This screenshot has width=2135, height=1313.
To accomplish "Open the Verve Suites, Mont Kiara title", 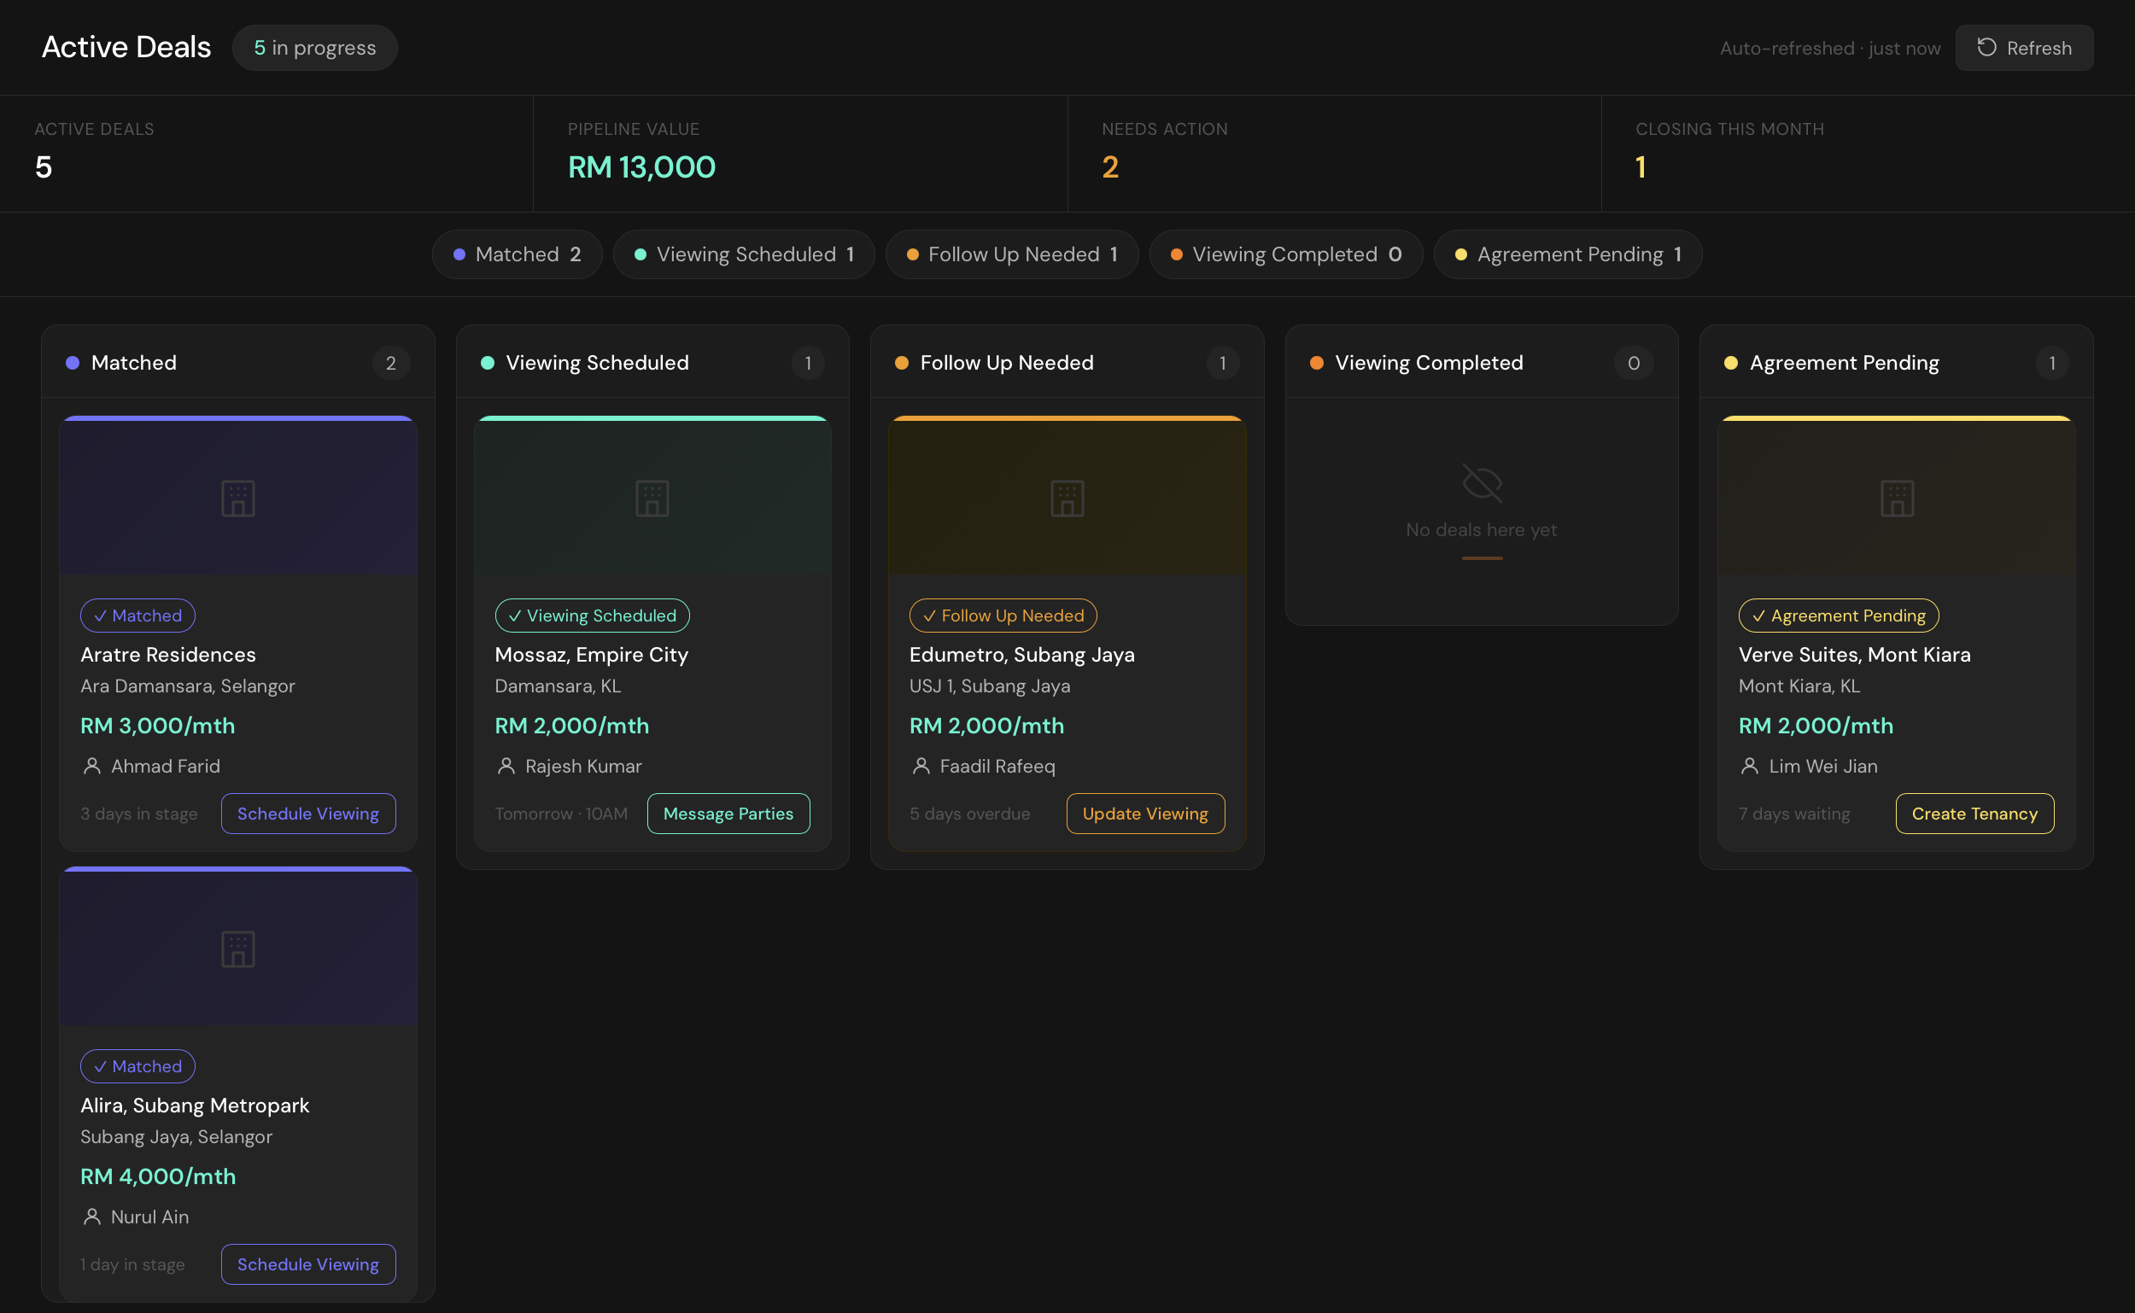I will pos(1854,655).
